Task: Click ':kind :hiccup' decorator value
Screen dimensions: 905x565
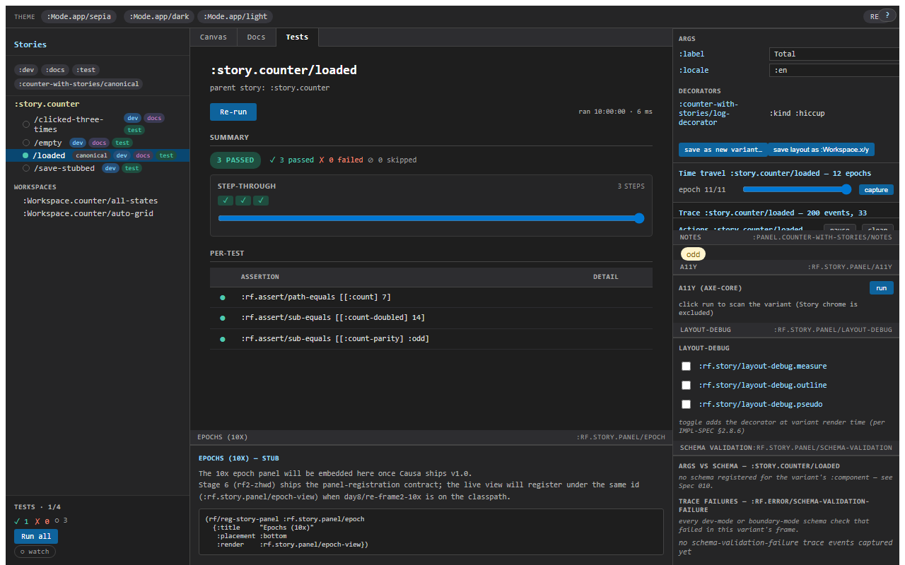Action: coord(797,113)
